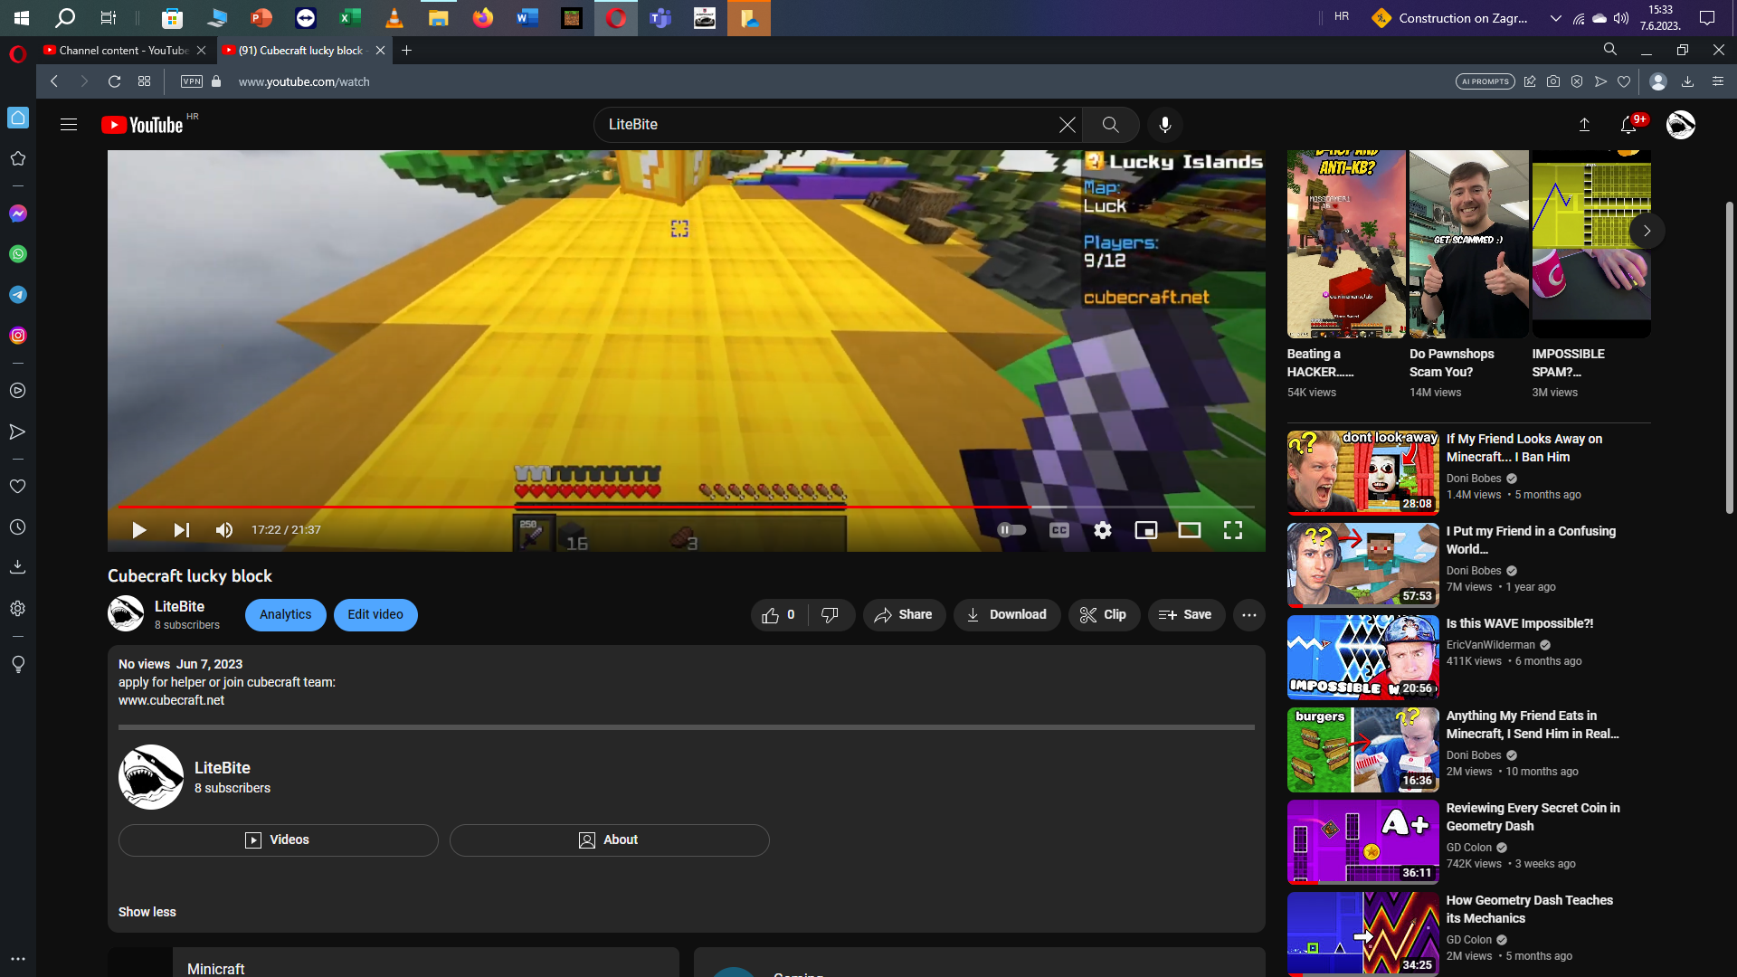Image resolution: width=1737 pixels, height=977 pixels.
Task: Mute the video volume speaker
Action: tap(224, 530)
